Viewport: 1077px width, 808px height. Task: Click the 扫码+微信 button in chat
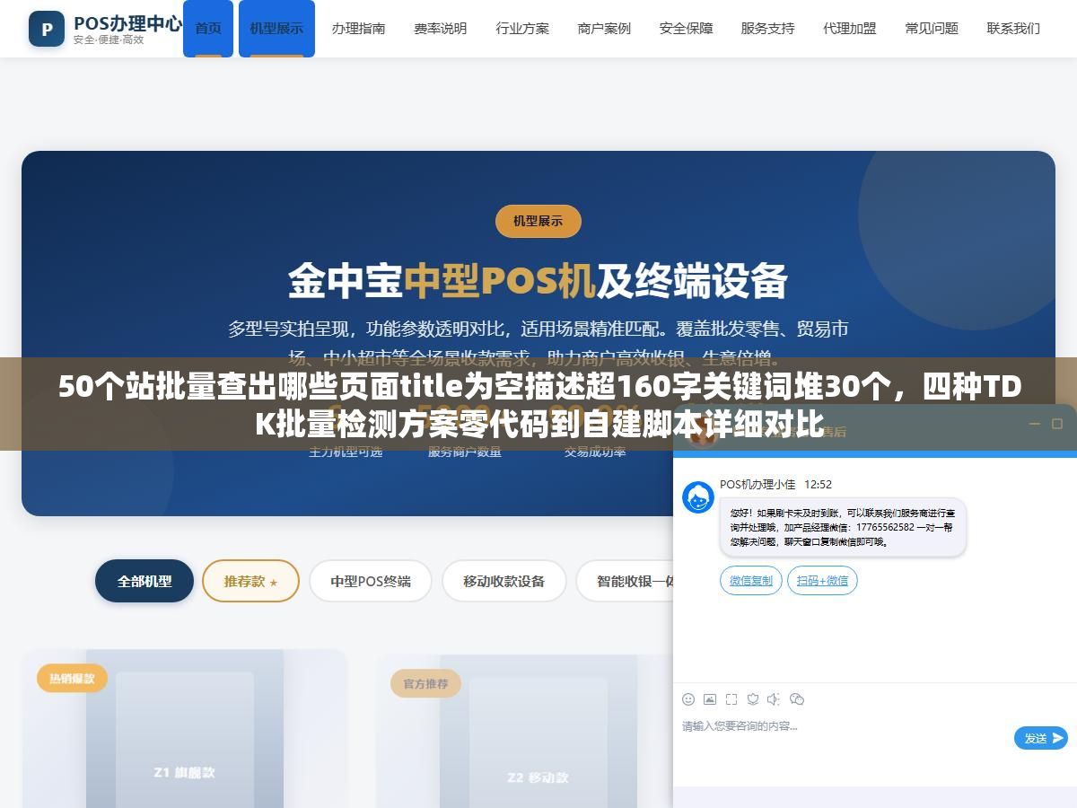point(822,581)
